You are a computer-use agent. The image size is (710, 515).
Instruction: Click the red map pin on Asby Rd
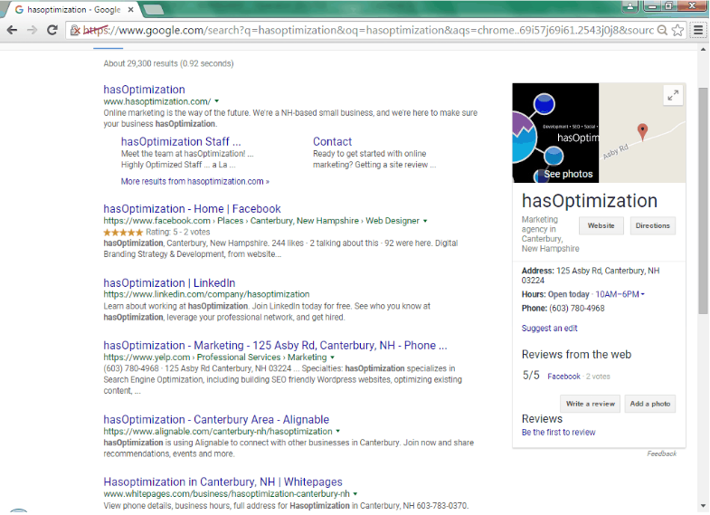coord(642,132)
